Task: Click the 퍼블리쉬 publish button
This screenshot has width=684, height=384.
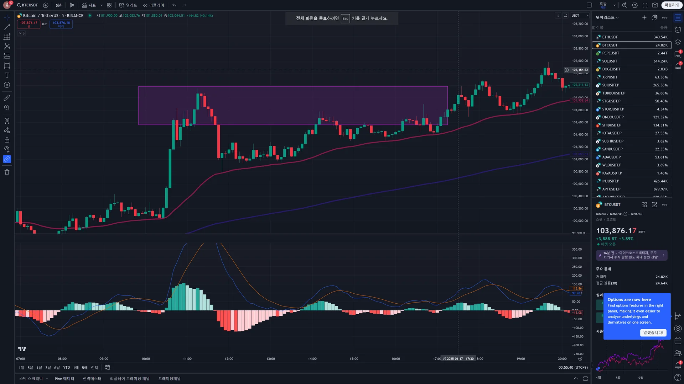Action: [672, 5]
